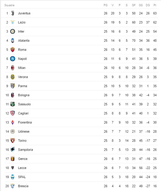Image resolution: width=161 pixels, height=191 pixels.
Task: Click the DG column header
Action: coord(148,5)
